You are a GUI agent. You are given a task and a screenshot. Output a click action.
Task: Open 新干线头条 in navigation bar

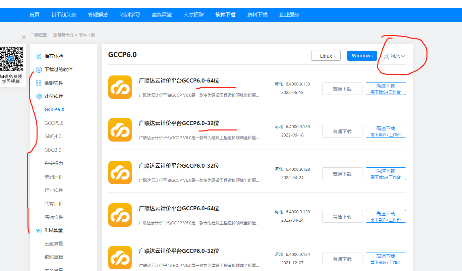pos(64,15)
